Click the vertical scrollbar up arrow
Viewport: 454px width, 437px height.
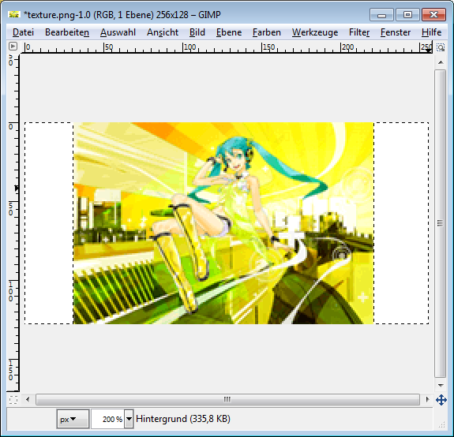pos(441,62)
